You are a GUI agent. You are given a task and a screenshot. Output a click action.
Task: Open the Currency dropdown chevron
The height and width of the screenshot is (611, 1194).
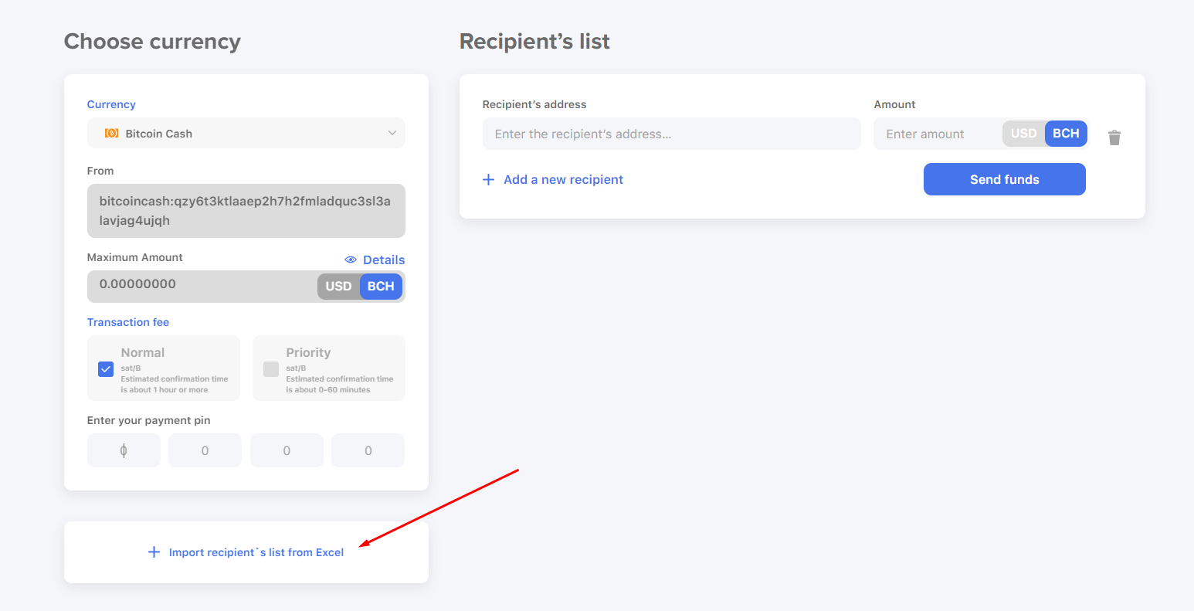[x=392, y=133]
